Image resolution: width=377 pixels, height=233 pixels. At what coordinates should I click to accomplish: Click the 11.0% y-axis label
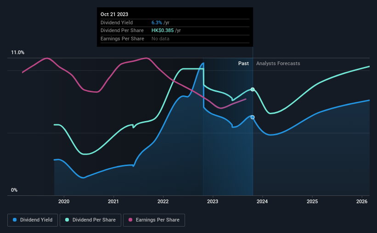(17, 53)
